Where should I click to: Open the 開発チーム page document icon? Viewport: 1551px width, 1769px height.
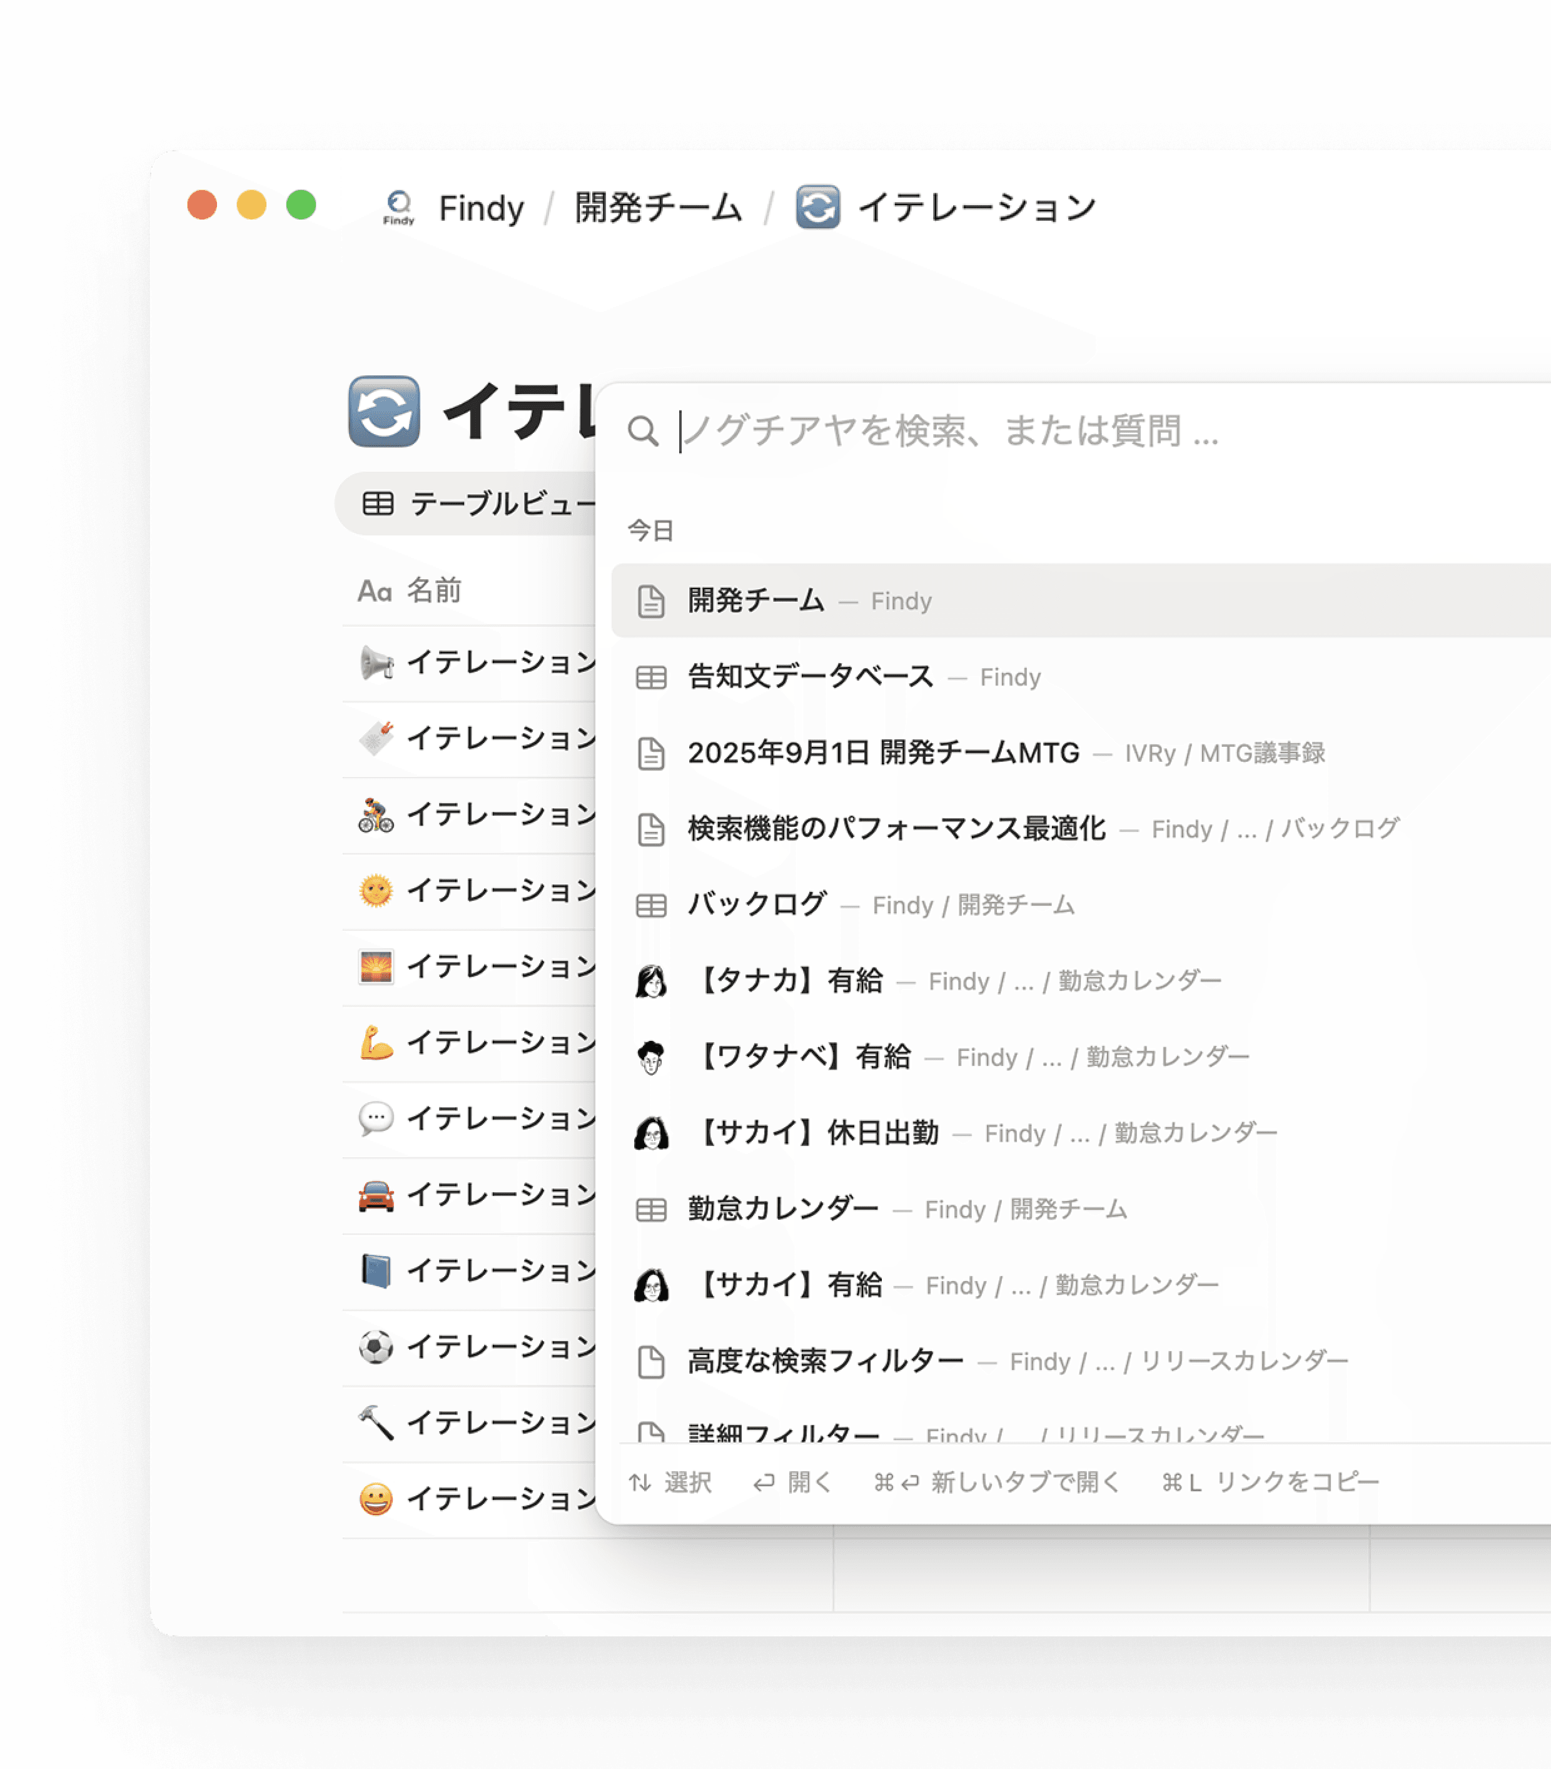[651, 601]
